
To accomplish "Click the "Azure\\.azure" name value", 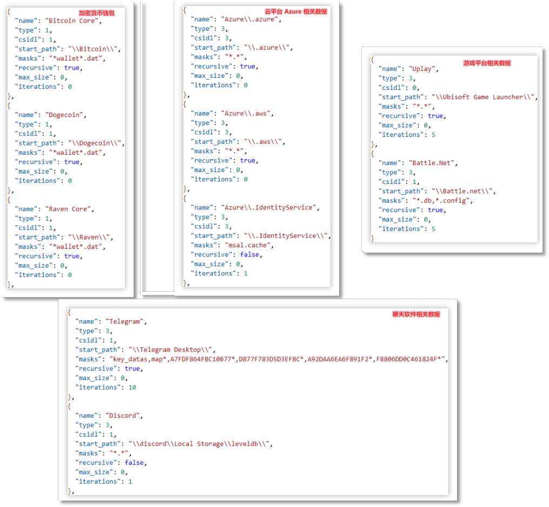I will click(251, 19).
